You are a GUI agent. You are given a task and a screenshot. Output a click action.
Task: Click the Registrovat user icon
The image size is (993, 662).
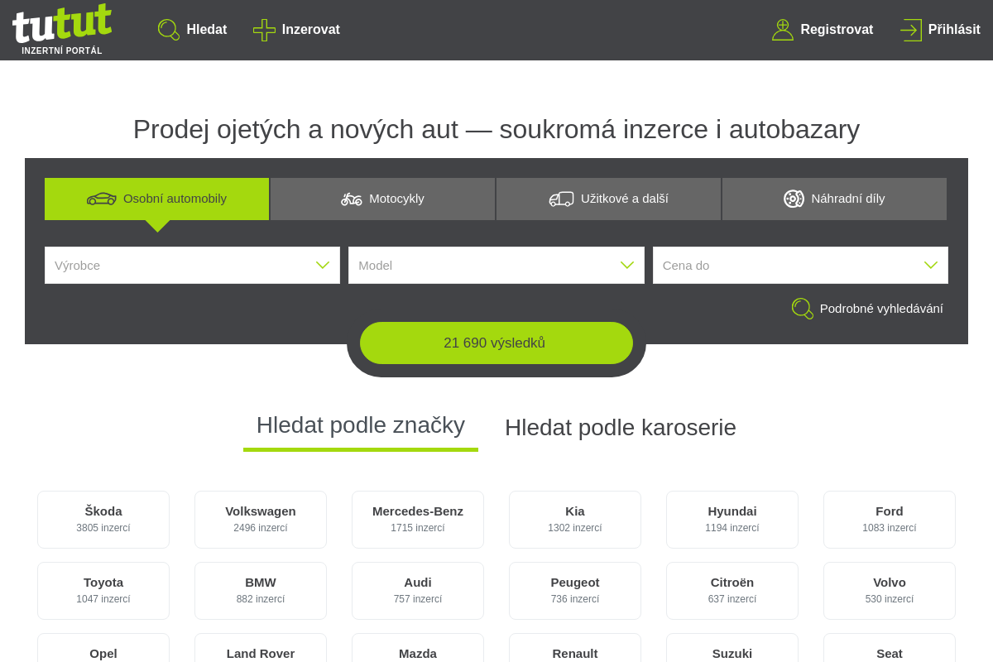pyautogui.click(x=783, y=30)
